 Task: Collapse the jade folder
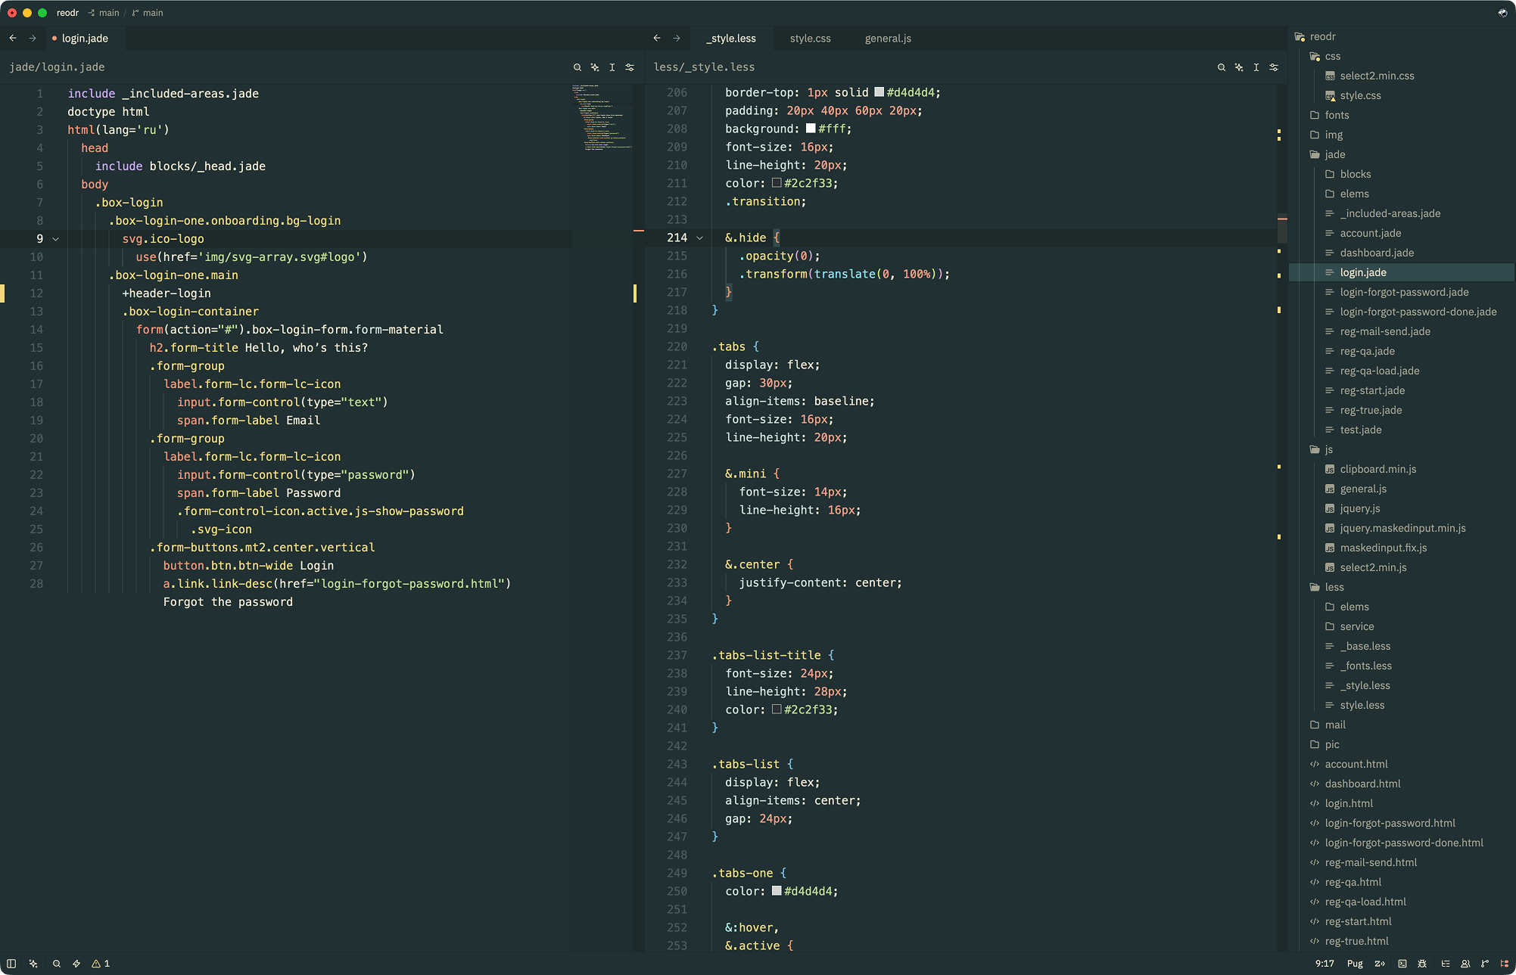click(x=1328, y=154)
